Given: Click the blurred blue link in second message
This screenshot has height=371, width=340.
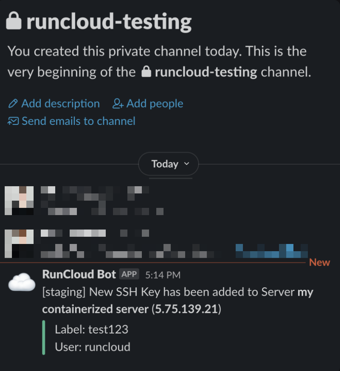Looking at the screenshot, I should 272,251.
